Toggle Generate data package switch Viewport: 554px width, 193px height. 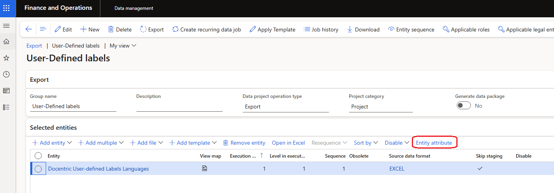[x=463, y=106]
